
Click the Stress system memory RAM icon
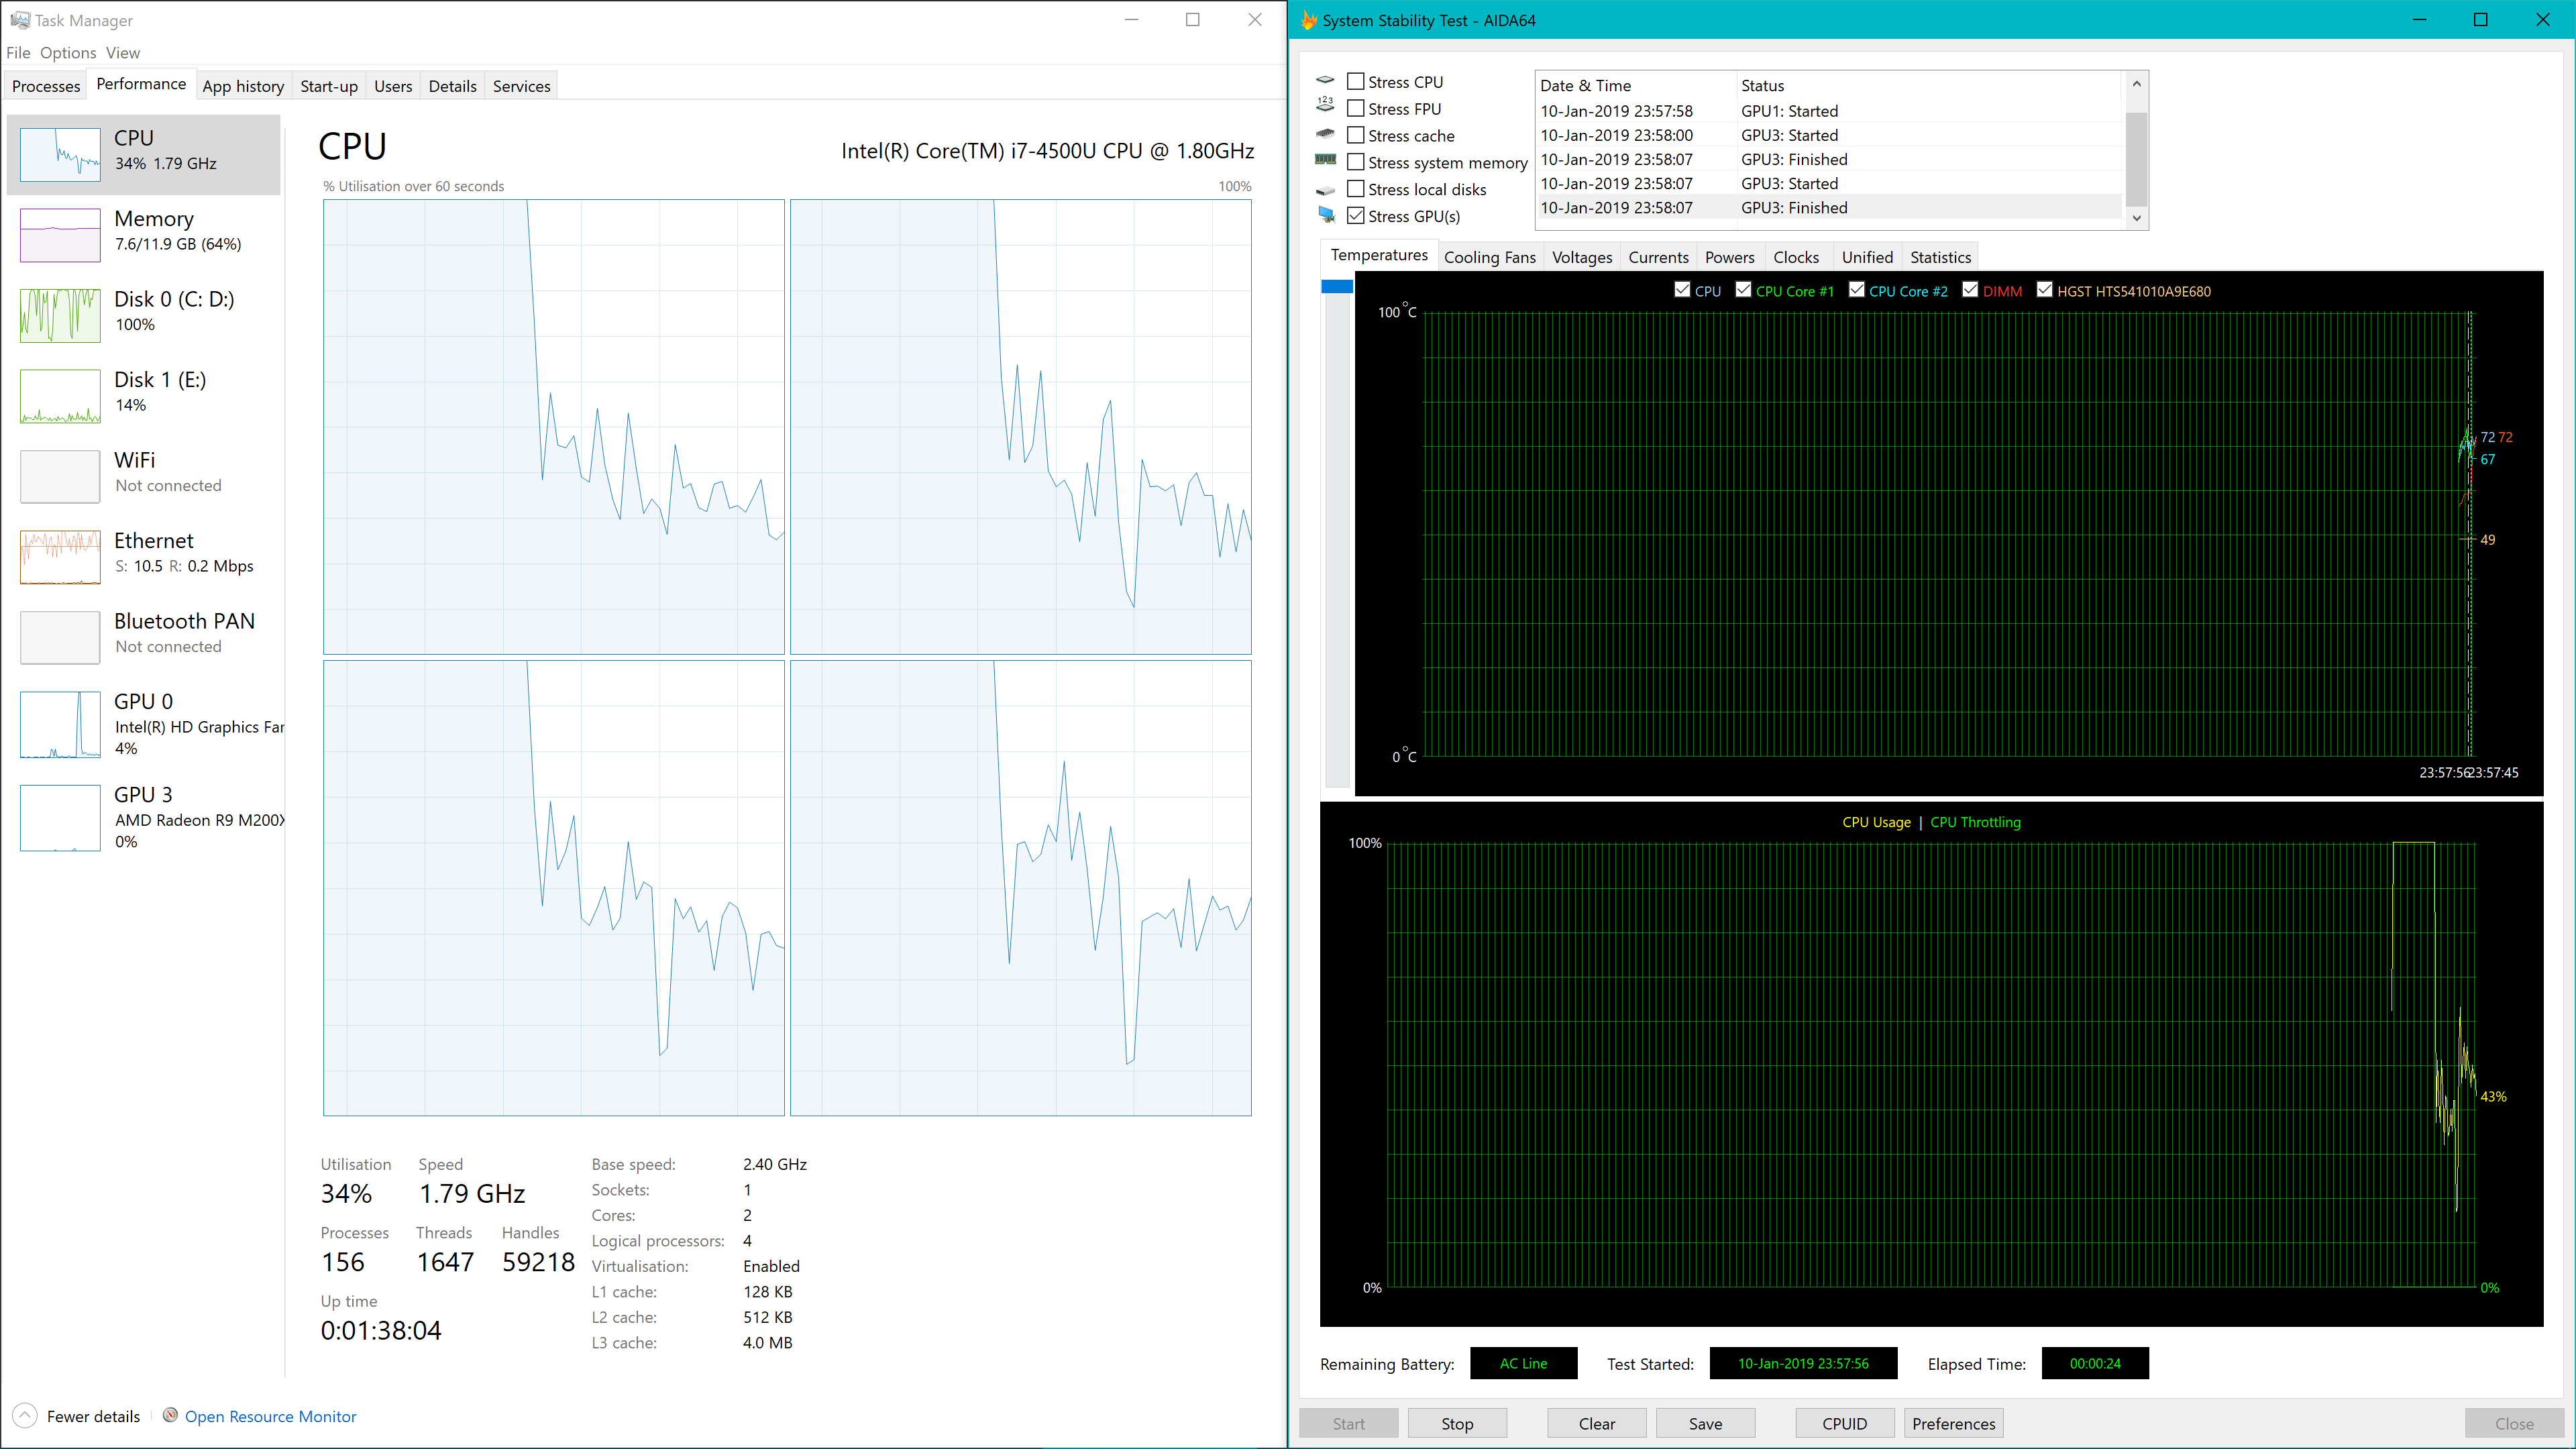[x=1325, y=160]
